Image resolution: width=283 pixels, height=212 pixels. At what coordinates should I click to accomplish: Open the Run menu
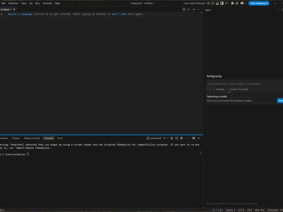(x=37, y=3)
